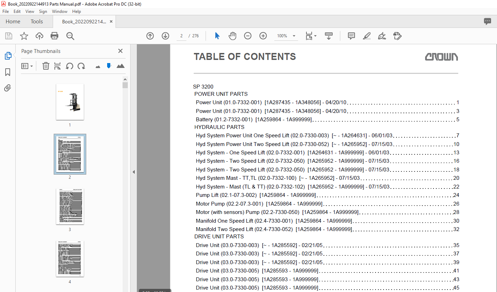497x292 pixels.
Task: Select page 2 thumbnail
Action: coord(70,154)
